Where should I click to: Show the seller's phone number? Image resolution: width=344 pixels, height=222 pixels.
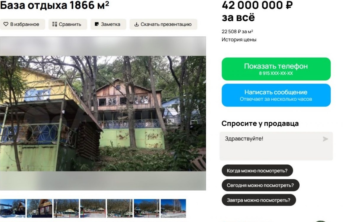tap(276, 69)
